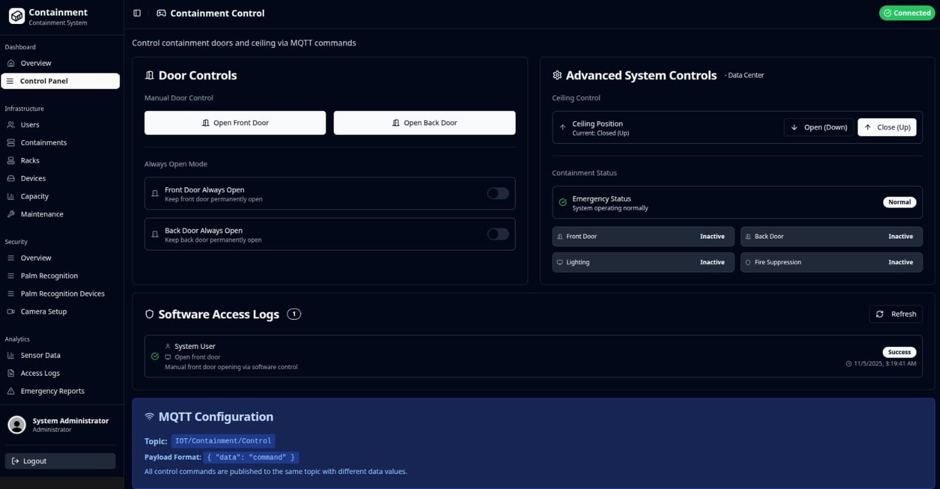Click the ceiling Open (Down) button
940x489 pixels.
click(818, 127)
